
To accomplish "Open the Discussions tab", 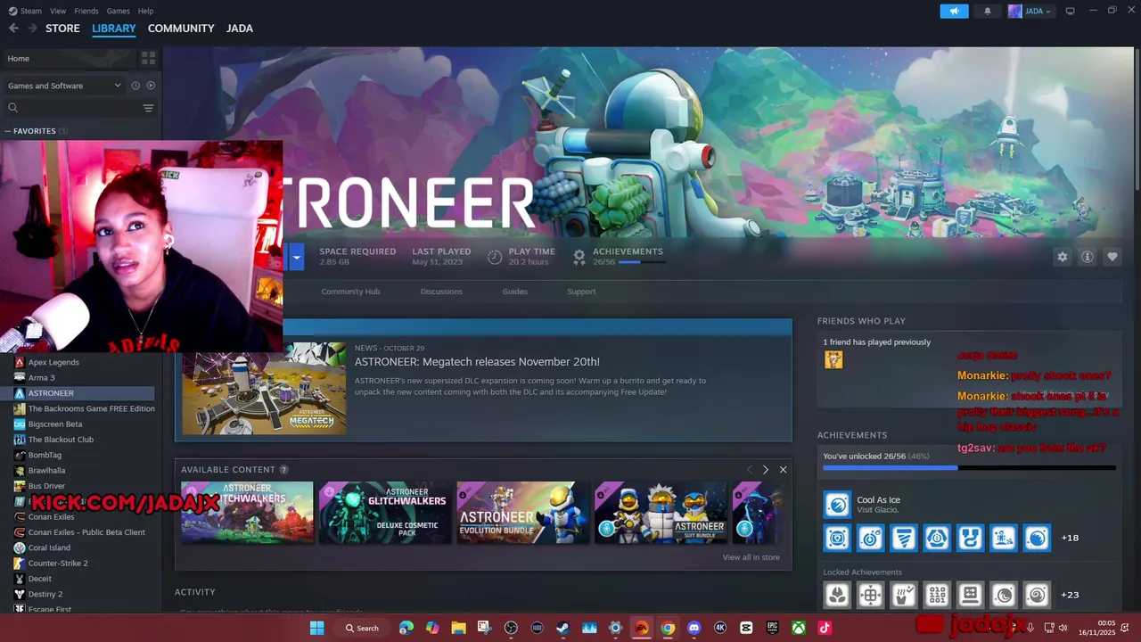I will pyautogui.click(x=441, y=292).
